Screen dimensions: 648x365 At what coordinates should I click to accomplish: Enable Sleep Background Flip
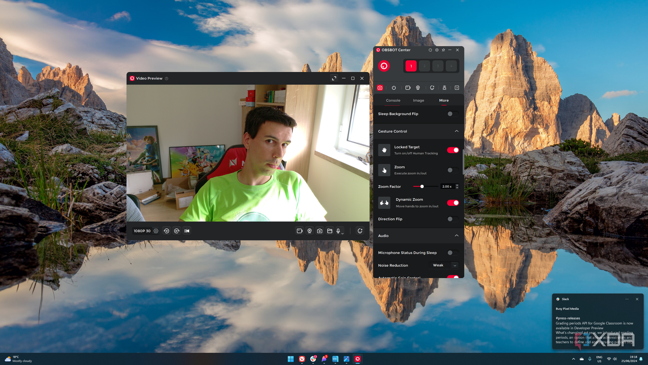coord(453,114)
